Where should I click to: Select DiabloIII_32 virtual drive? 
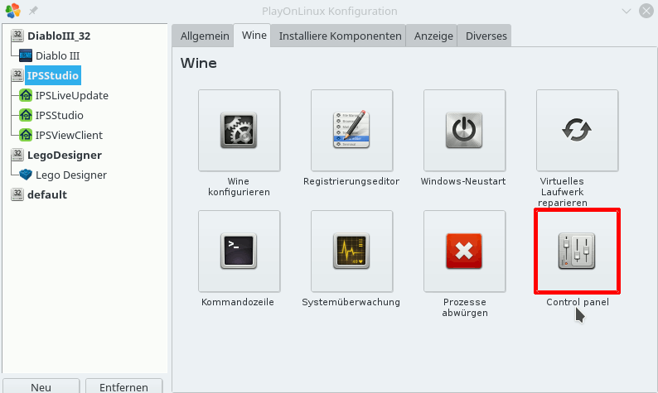(59, 36)
